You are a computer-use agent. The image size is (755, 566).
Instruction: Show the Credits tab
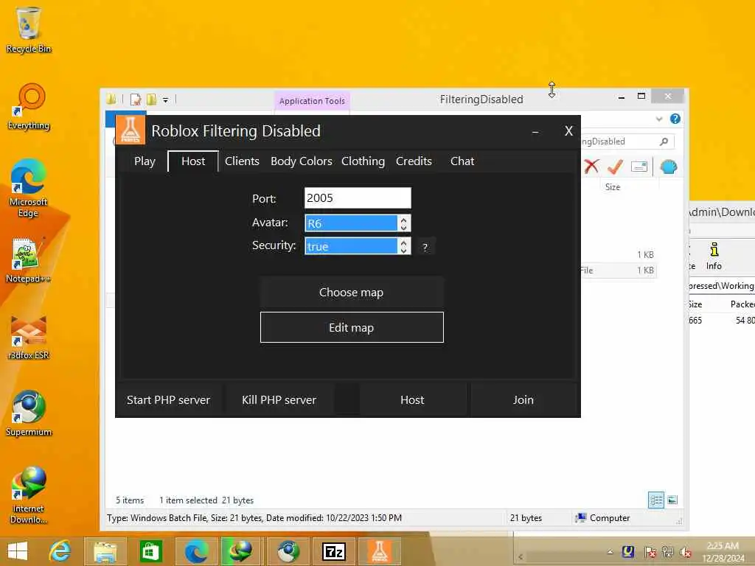(414, 161)
